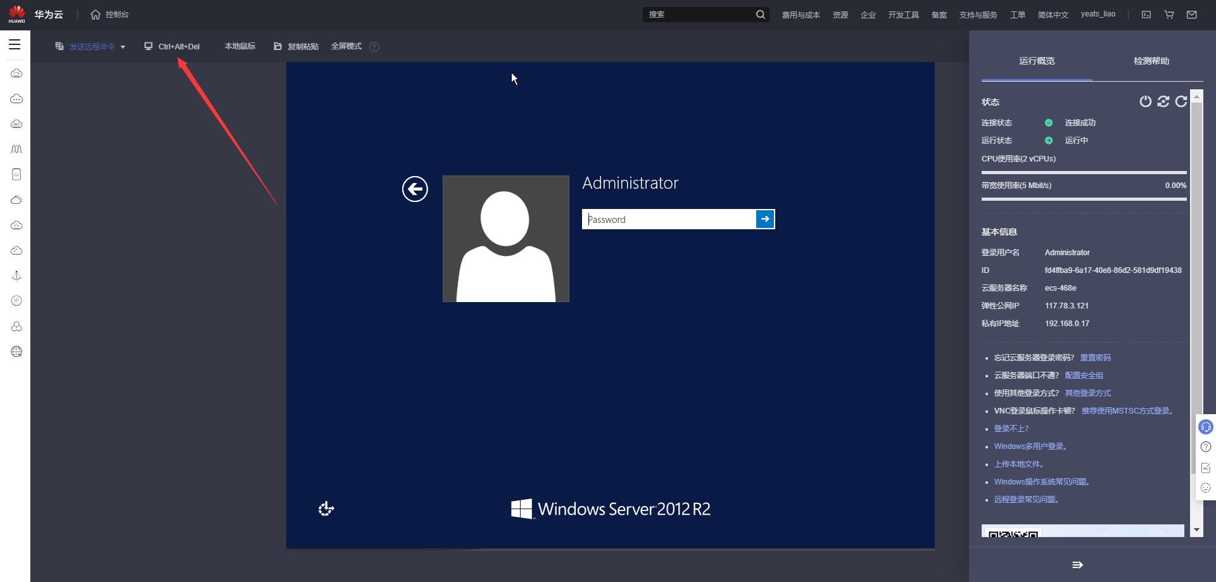The width and height of the screenshot is (1216, 582).
Task: Open the 简体中文 language selector
Action: click(1053, 15)
